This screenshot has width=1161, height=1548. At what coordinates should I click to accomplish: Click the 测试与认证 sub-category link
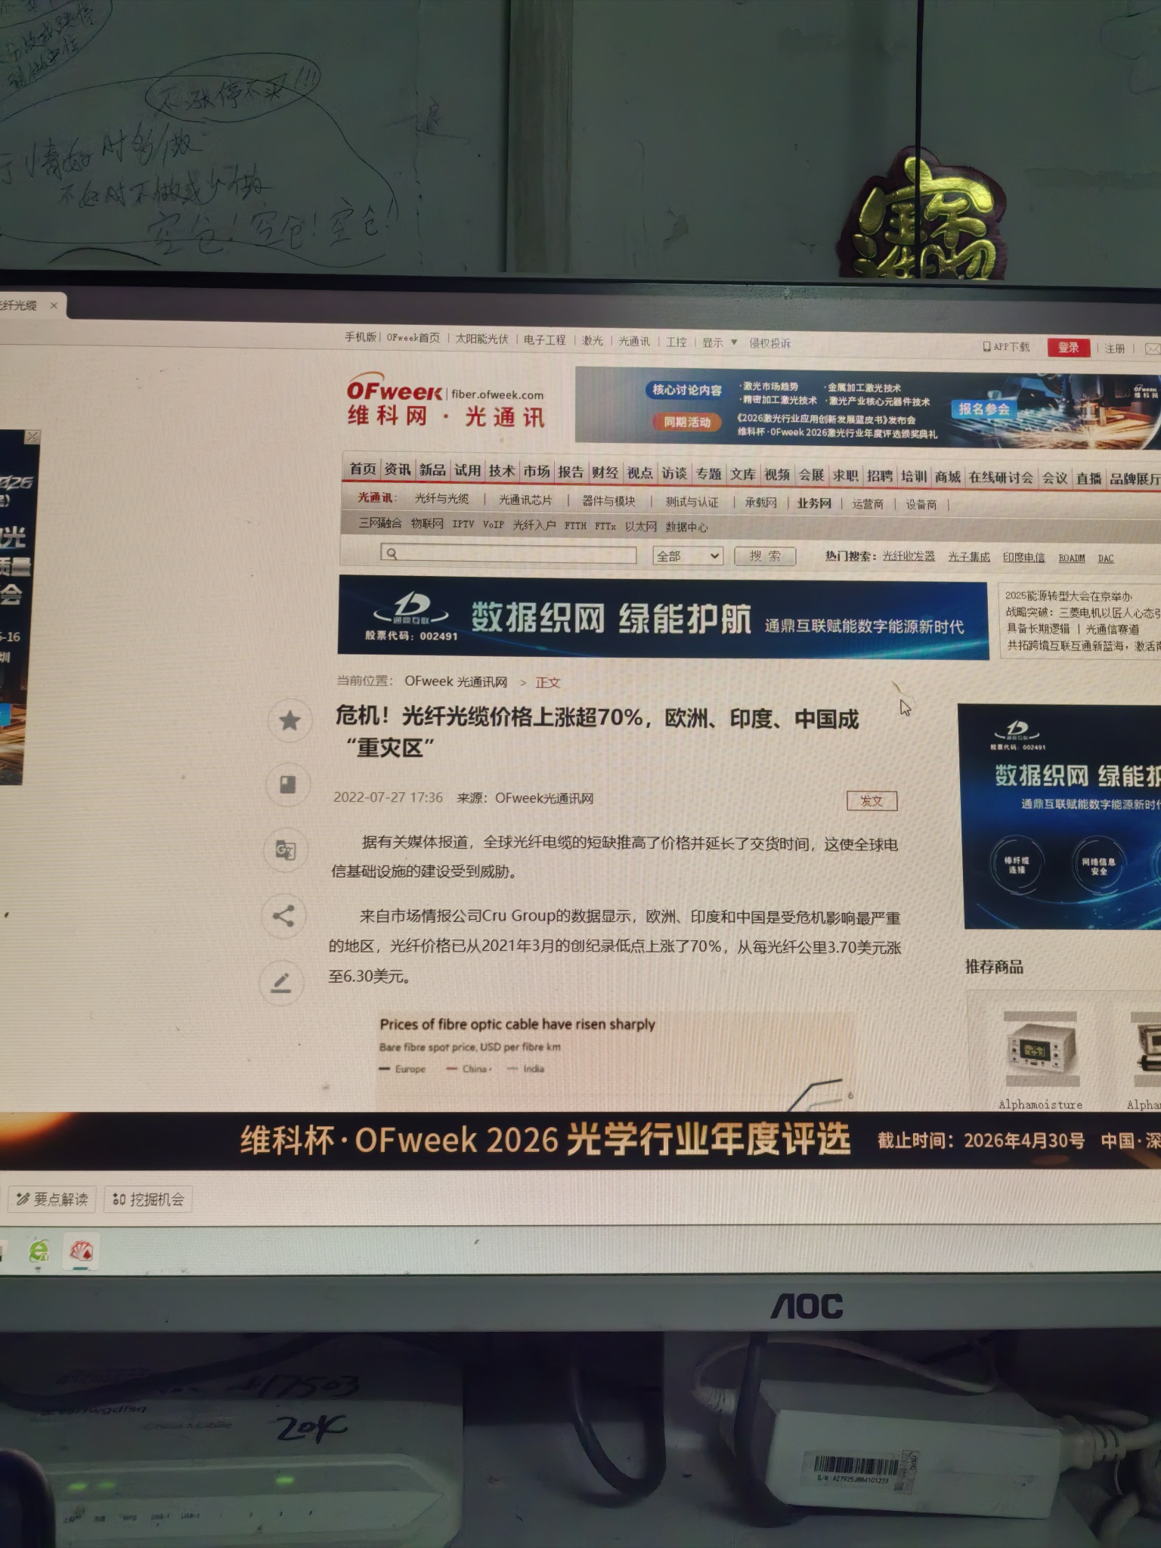click(x=692, y=502)
